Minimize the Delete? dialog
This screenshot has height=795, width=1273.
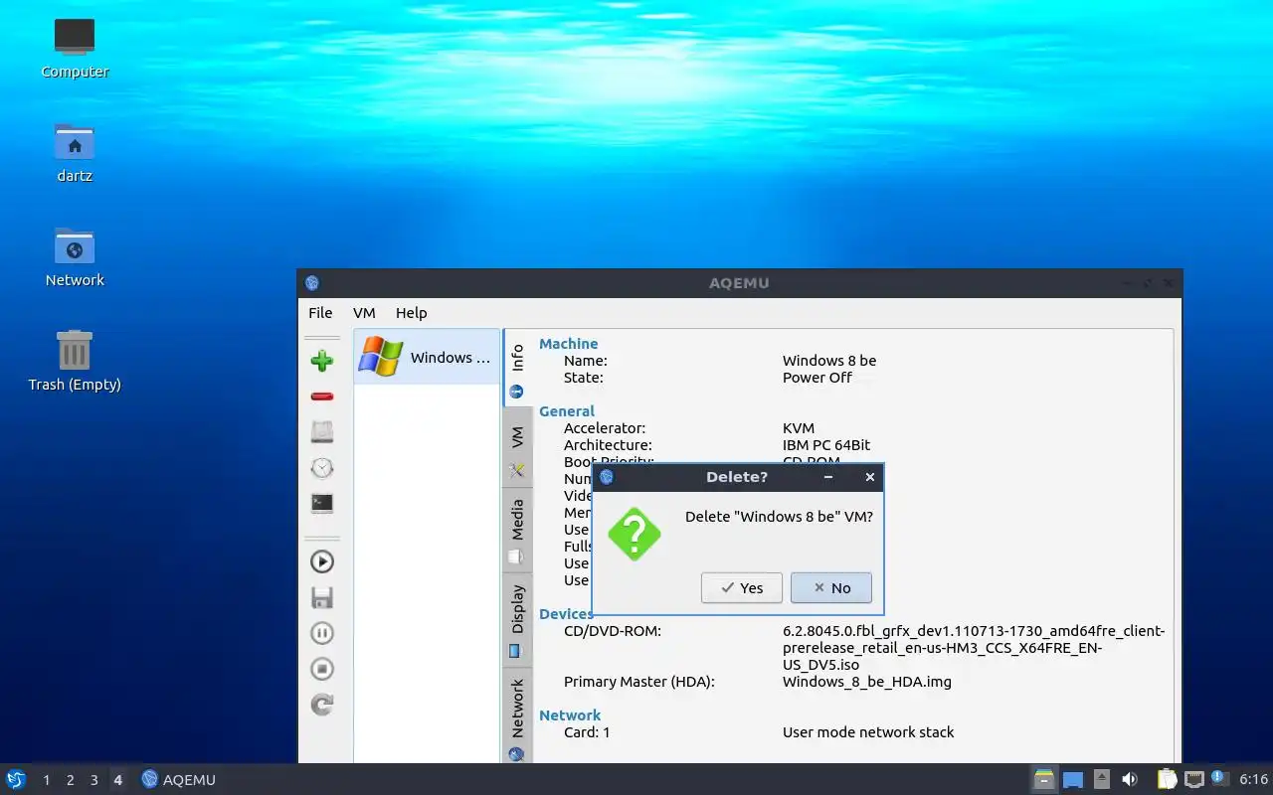click(828, 477)
